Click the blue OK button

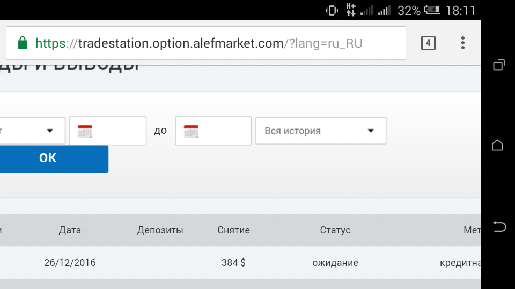[x=48, y=158]
